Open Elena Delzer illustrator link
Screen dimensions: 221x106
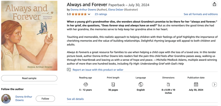coord(116,10)
